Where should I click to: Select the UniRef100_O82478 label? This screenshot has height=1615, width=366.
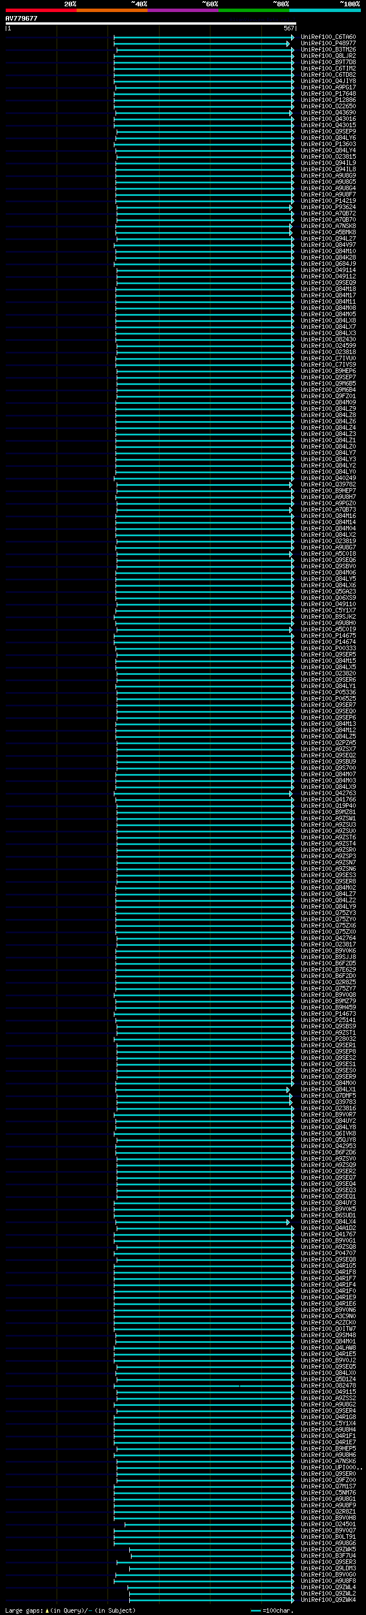[x=328, y=1385]
